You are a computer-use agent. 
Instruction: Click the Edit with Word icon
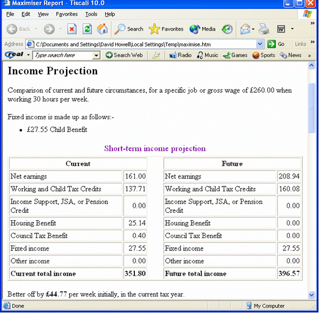[x=281, y=29]
